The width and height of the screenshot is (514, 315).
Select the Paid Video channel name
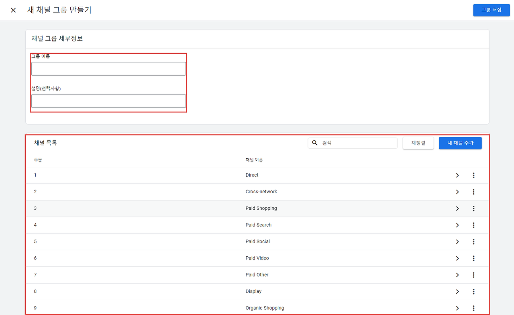(x=257, y=258)
